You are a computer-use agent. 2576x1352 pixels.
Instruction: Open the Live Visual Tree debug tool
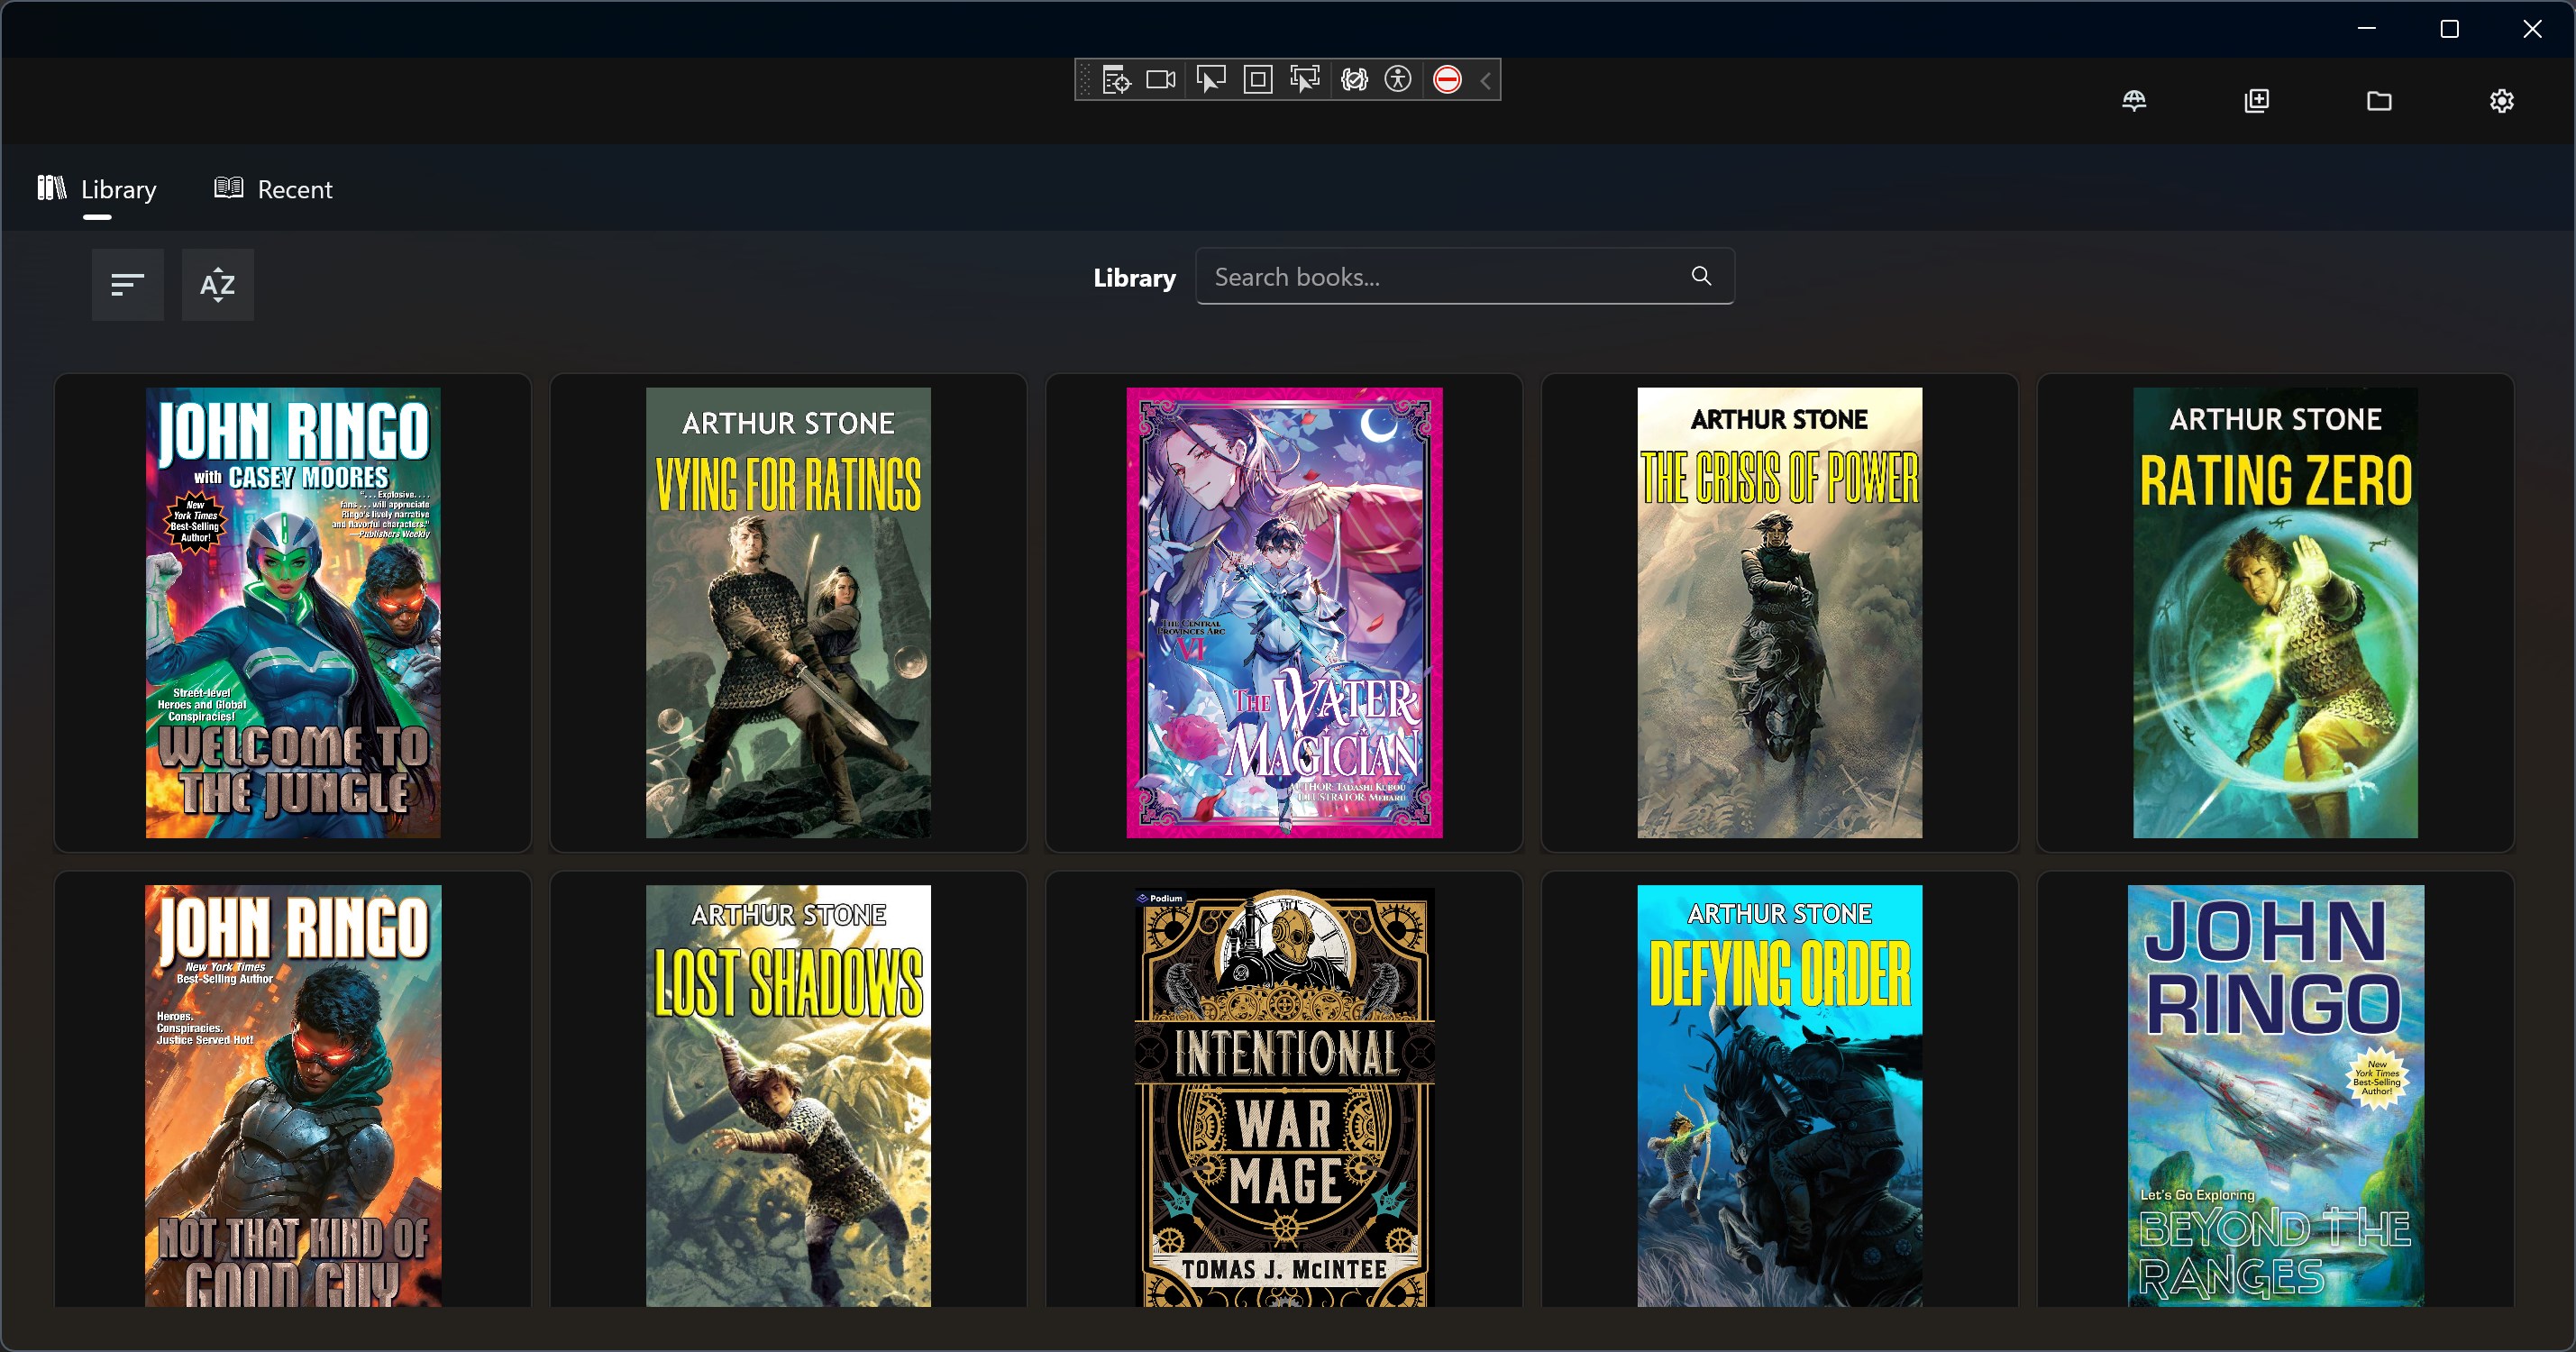pyautogui.click(x=1116, y=80)
